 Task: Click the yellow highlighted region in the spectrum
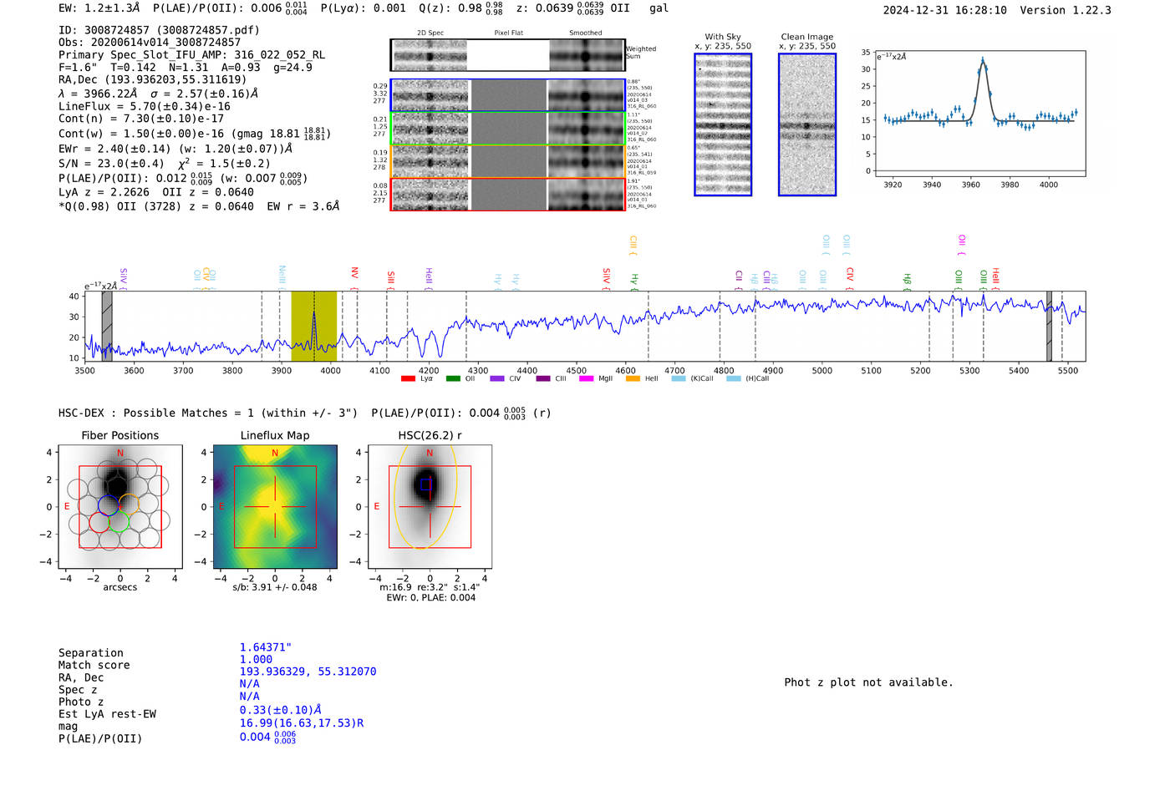[313, 327]
